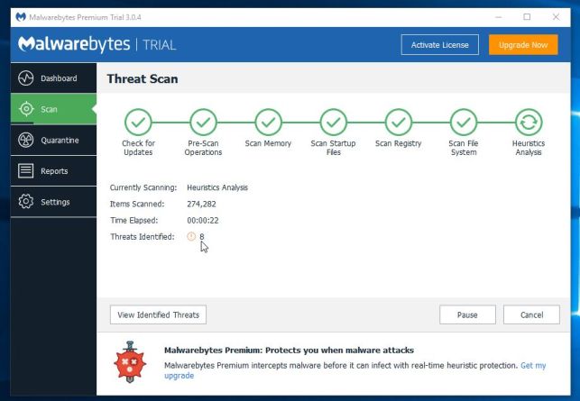Click the orange Upgrade Now button
The image size is (580, 401).
523,45
